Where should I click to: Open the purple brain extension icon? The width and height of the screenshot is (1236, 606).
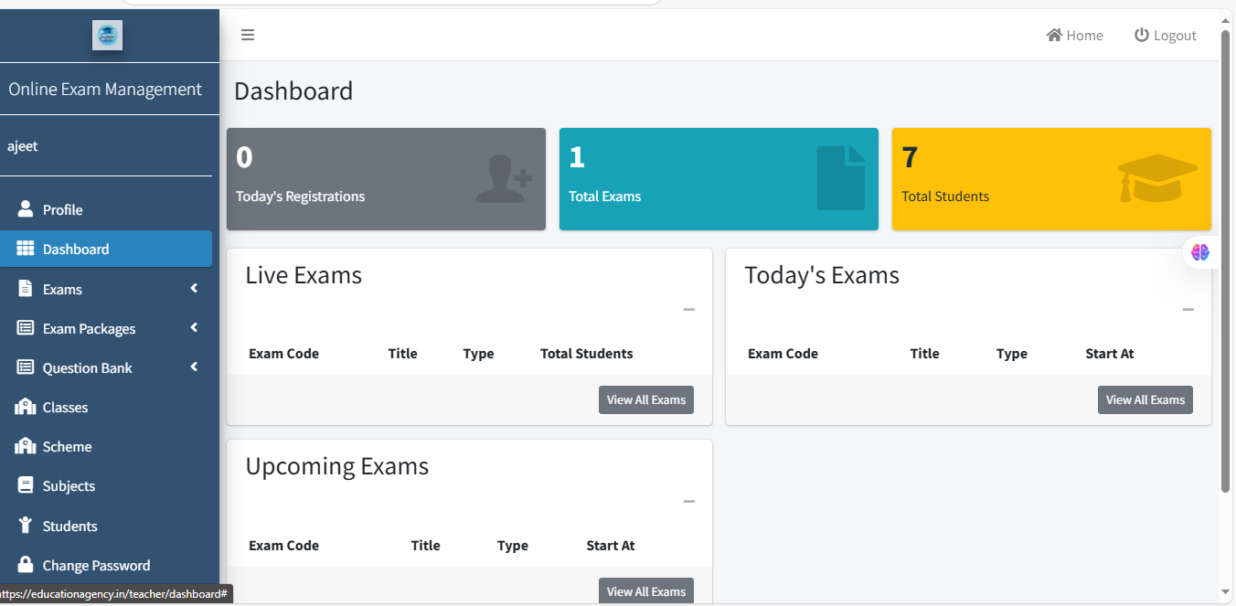click(1199, 252)
